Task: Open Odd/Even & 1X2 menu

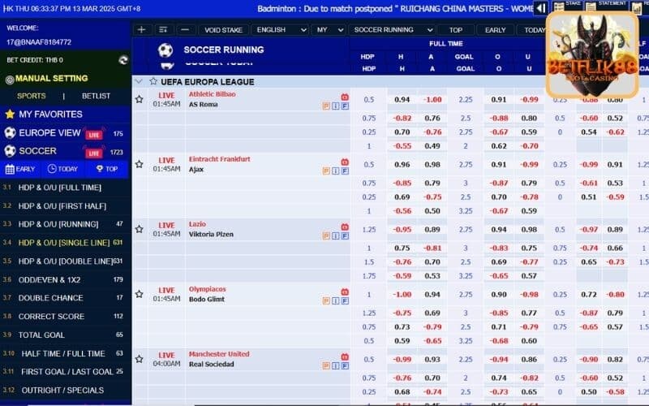Action: 66,279
